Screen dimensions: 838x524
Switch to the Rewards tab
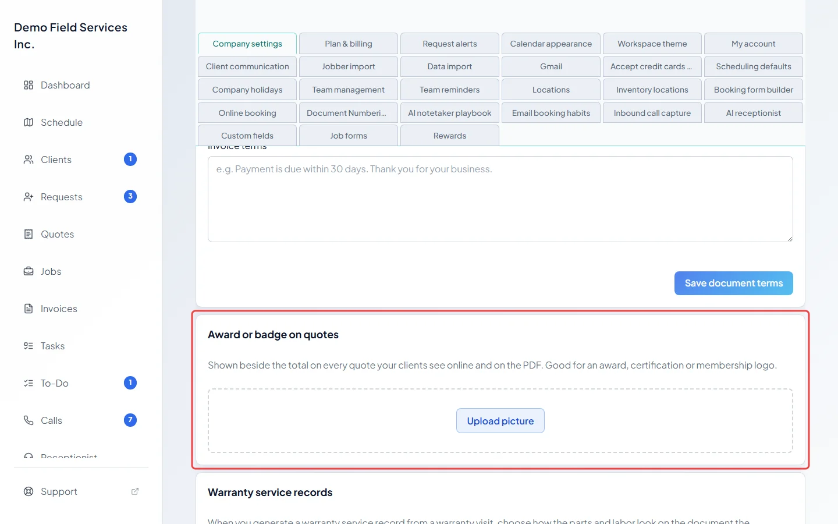450,136
